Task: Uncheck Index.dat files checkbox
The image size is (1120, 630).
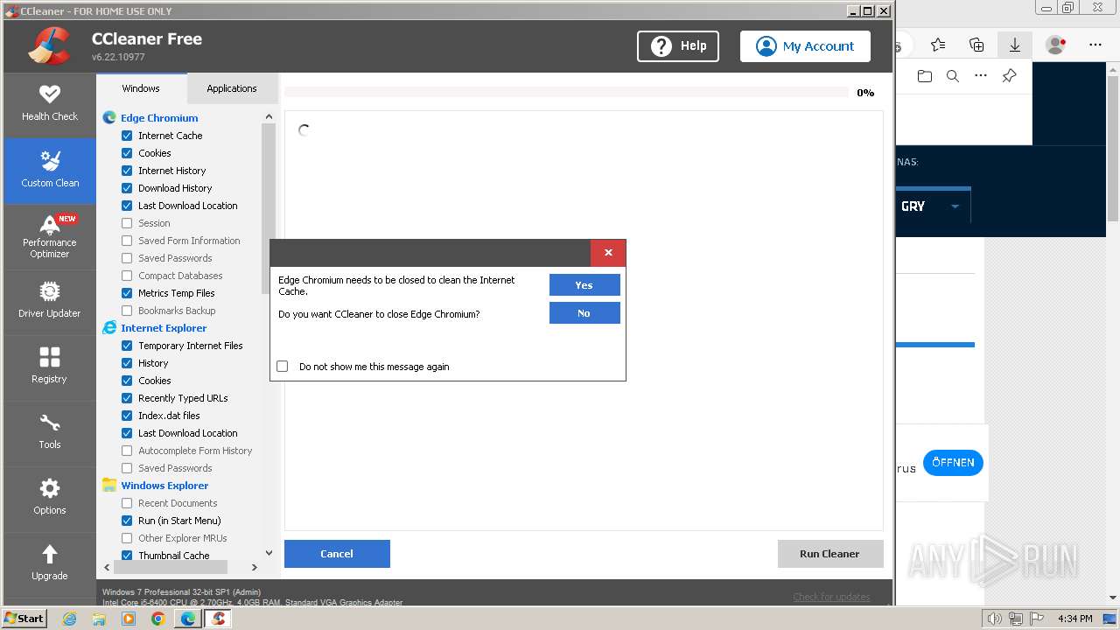Action: (127, 416)
